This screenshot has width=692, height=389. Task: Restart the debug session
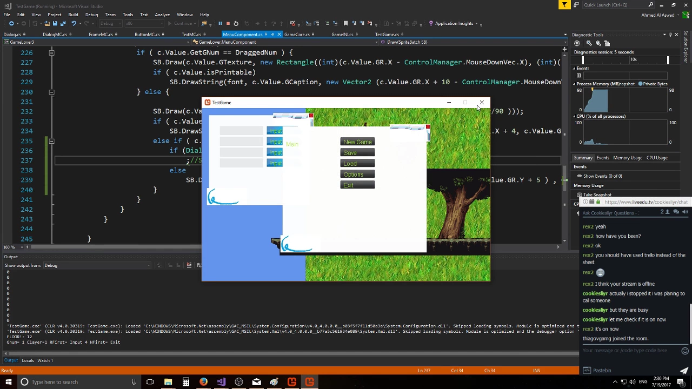tap(236, 23)
